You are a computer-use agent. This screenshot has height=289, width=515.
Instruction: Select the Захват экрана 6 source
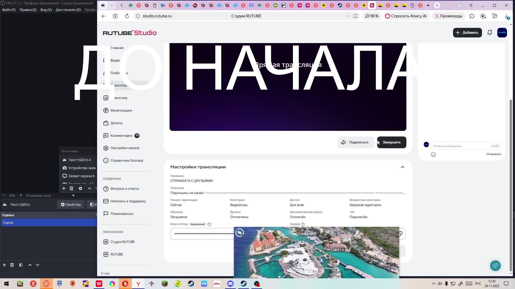coord(81,176)
